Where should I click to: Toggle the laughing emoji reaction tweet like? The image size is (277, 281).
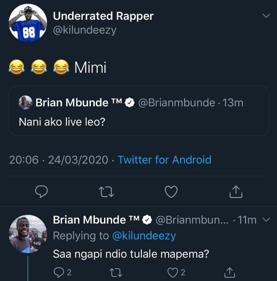171,191
